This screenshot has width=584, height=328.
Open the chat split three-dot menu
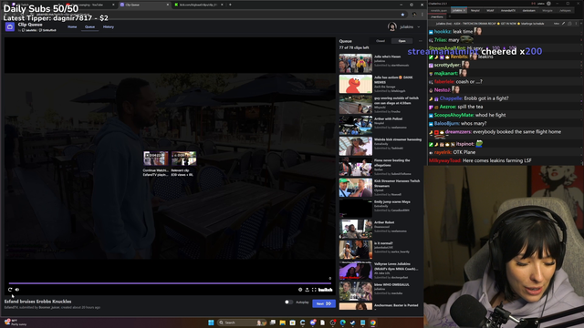click(575, 24)
